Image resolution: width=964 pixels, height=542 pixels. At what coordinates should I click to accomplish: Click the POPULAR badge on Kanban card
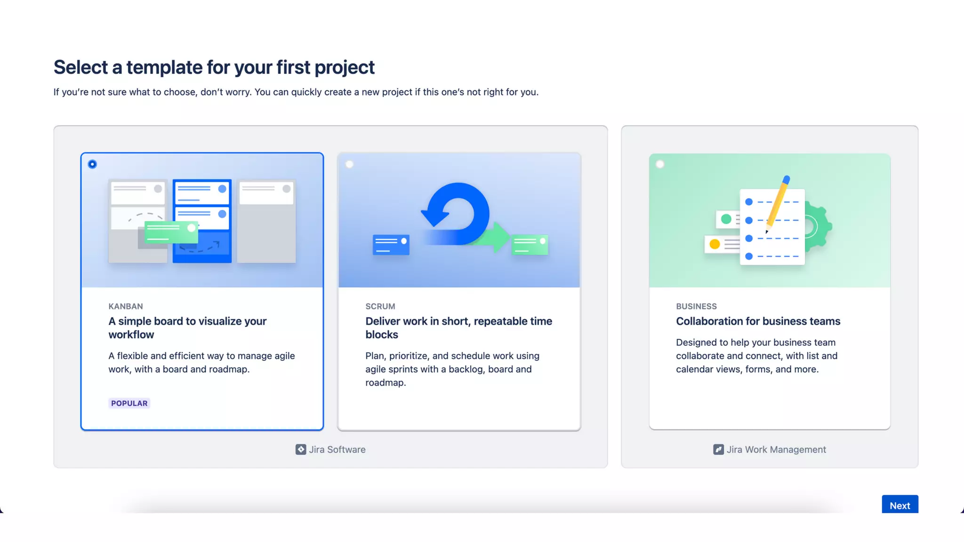tap(129, 403)
